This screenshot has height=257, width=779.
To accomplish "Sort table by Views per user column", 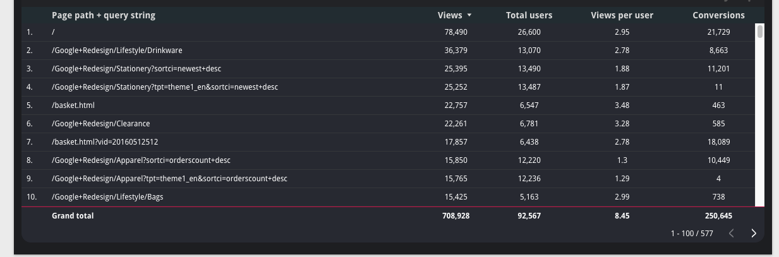I will (x=622, y=15).
